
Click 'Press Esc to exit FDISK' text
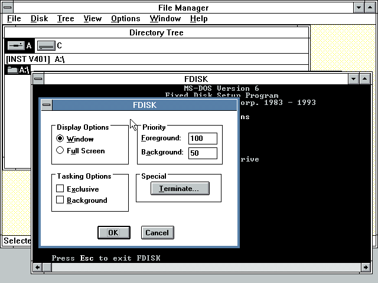click(x=106, y=258)
